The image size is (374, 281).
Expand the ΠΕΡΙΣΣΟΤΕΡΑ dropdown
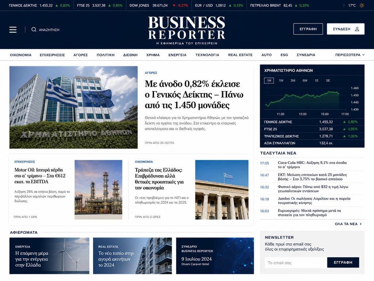(x=350, y=55)
